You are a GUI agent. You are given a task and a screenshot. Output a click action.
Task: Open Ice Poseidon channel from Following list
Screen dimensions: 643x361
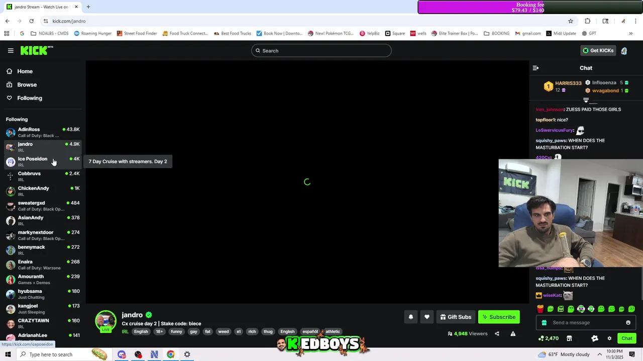click(x=42, y=161)
